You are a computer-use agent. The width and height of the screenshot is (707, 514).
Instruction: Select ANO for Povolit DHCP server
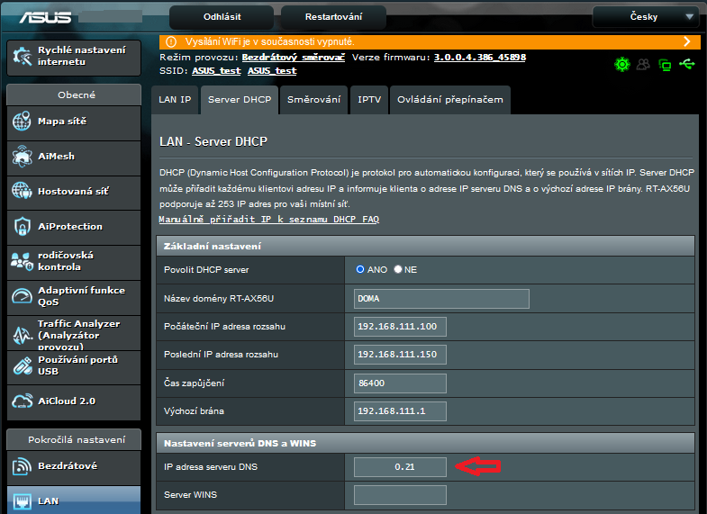pyautogui.click(x=361, y=269)
